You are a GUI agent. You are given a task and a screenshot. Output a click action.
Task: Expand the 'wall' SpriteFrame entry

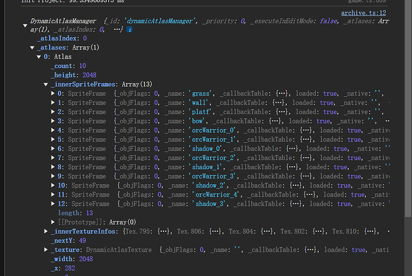pyautogui.click(x=54, y=103)
